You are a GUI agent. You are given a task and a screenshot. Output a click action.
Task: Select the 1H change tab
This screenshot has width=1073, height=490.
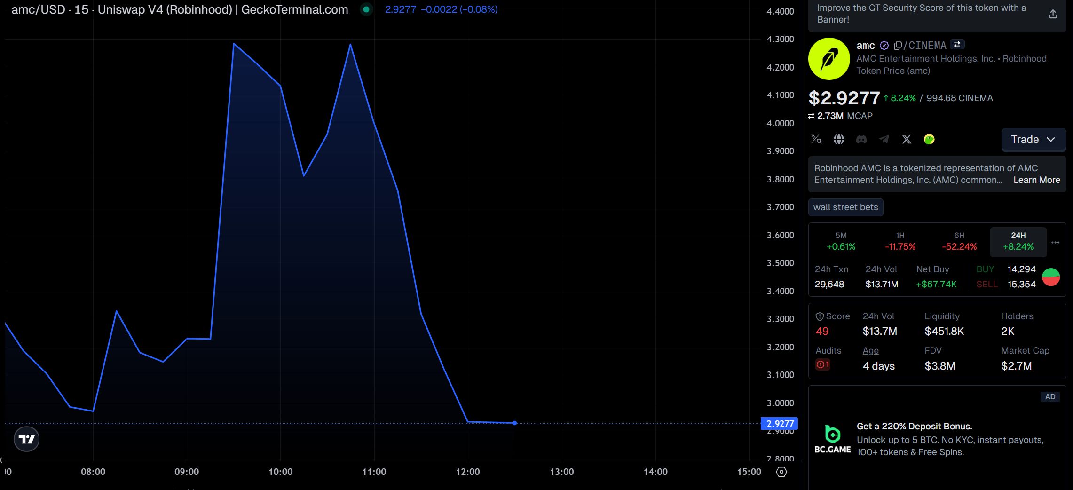tap(900, 241)
